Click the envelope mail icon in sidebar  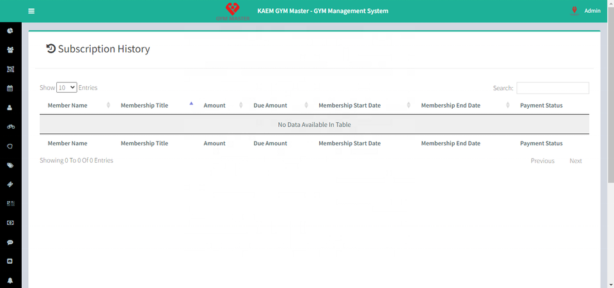click(x=10, y=261)
